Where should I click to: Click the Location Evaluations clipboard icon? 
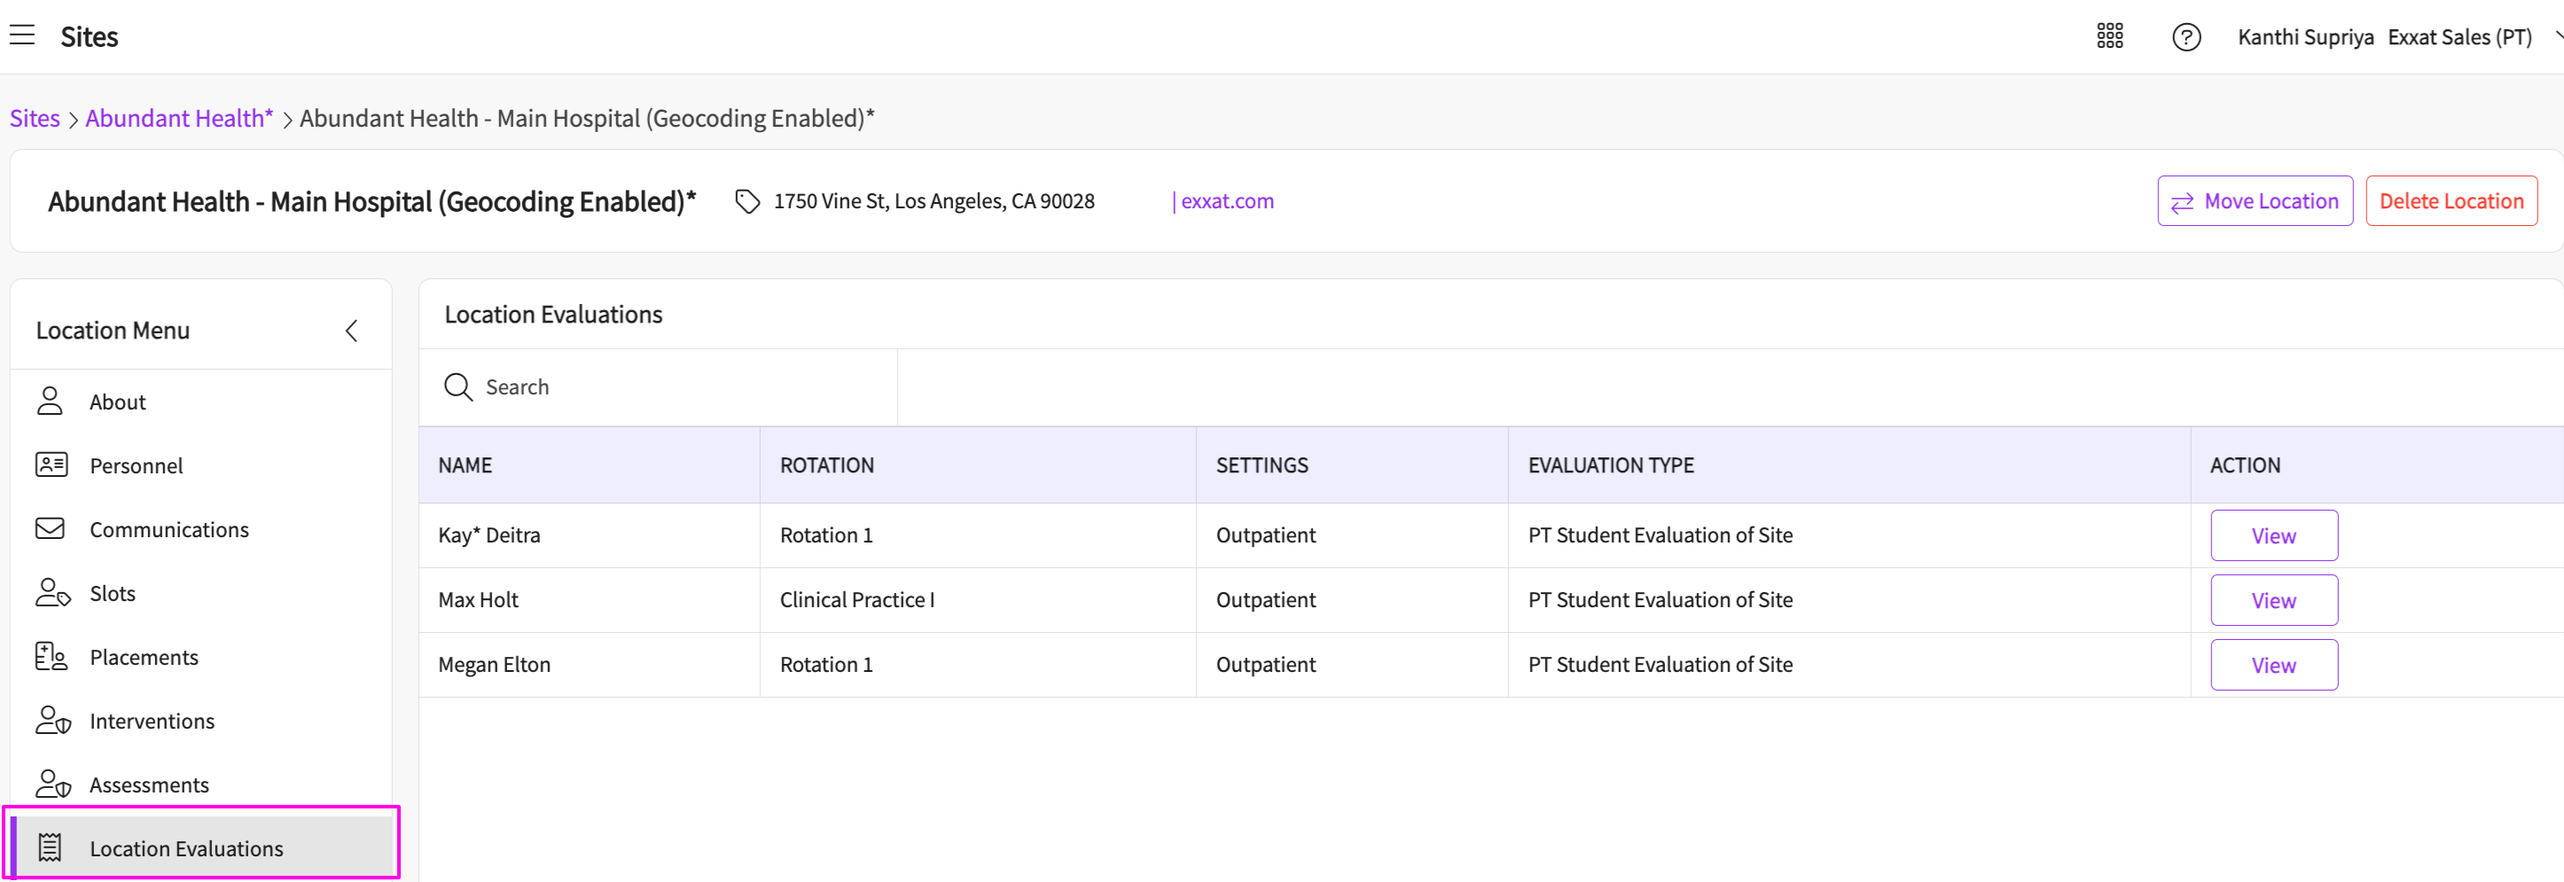click(50, 847)
